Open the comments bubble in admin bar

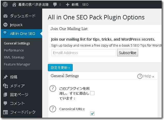click(55, 5)
